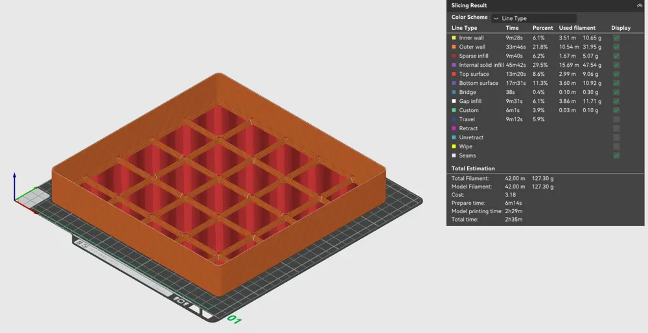This screenshot has width=648, height=333.
Task: Click the Sparse infill dark red swatch
Action: [x=454, y=56]
